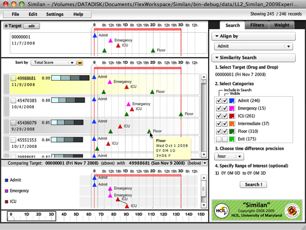Click the Target edit button
306x230 pixels.
[x=31, y=26]
